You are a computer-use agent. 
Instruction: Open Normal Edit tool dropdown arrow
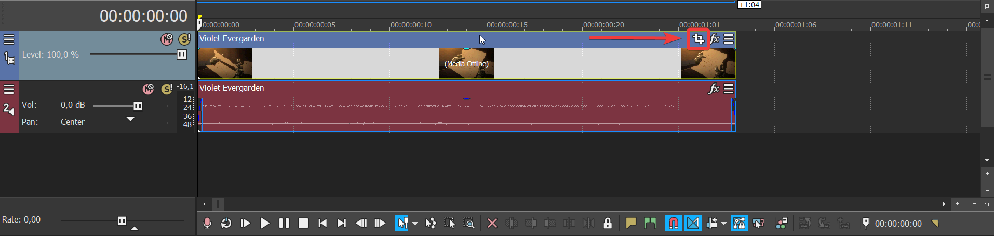click(x=414, y=224)
